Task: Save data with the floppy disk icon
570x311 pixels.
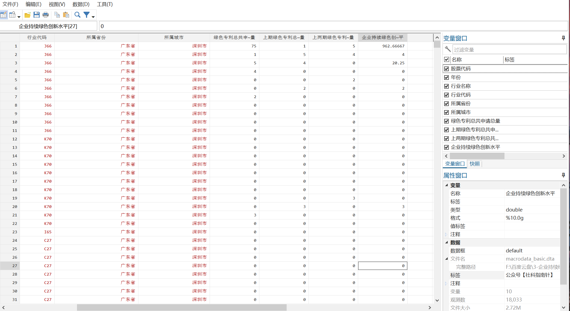Action: (x=36, y=15)
